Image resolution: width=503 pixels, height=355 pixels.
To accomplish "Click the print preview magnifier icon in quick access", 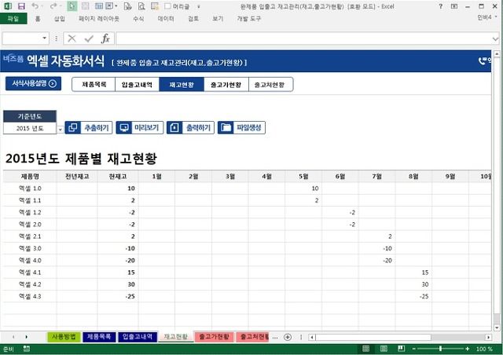I will click(141, 6).
